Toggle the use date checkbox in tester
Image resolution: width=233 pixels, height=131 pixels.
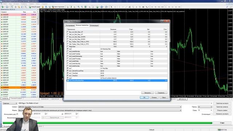17,114
